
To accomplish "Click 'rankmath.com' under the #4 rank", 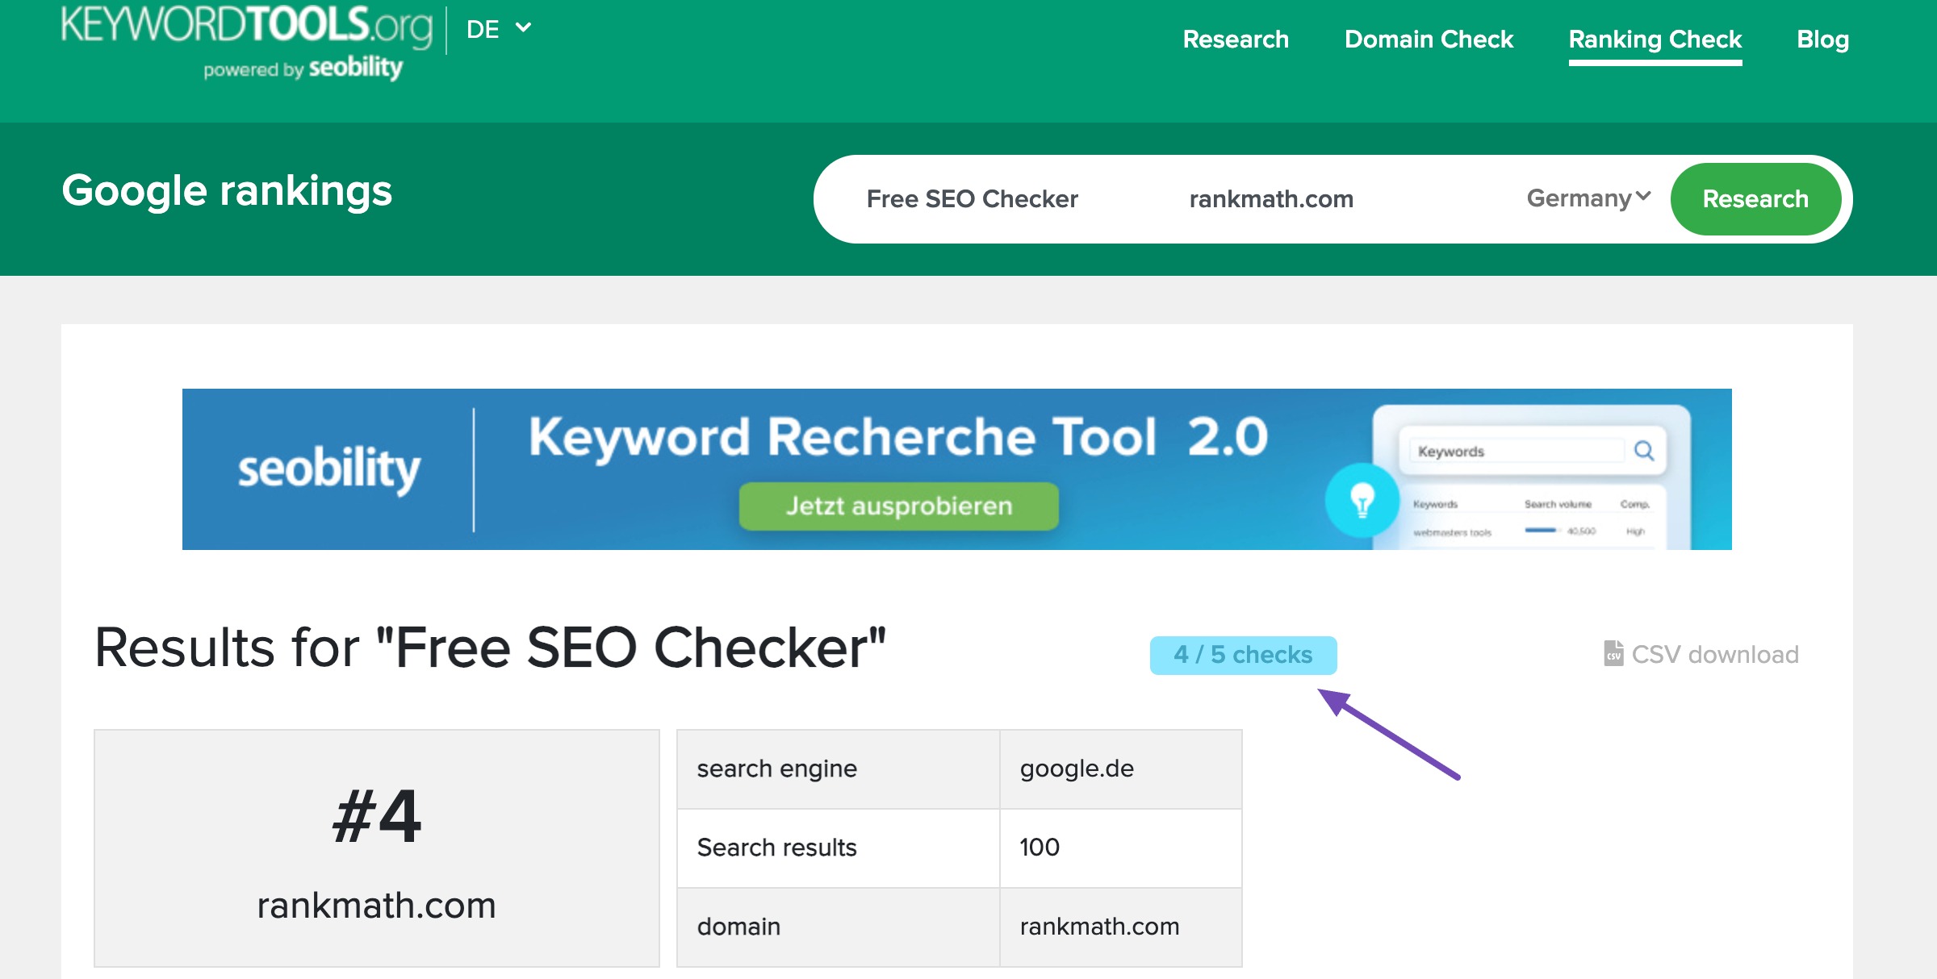I will point(377,905).
